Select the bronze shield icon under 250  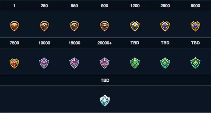pyautogui.click(x=44, y=27)
